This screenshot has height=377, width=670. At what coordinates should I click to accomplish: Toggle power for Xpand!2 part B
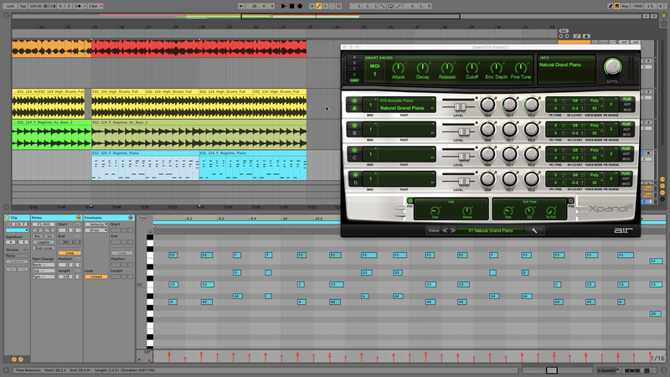point(354,126)
